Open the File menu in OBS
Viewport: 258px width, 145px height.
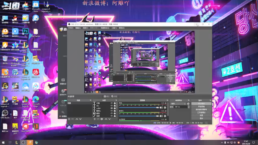[x=71, y=28]
